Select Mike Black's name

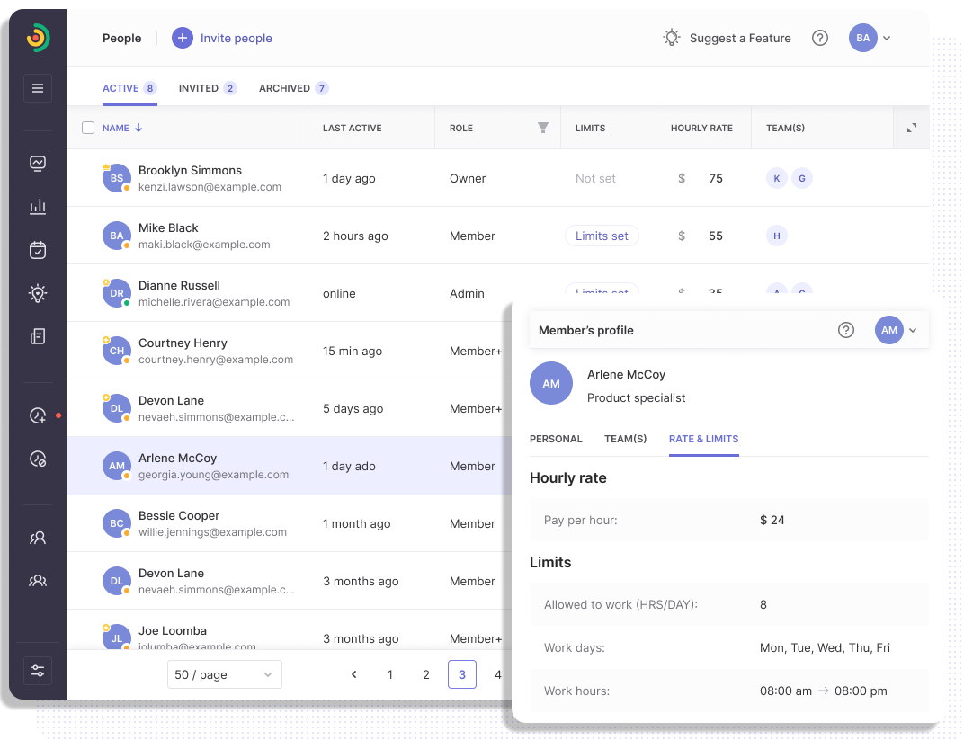(x=168, y=228)
